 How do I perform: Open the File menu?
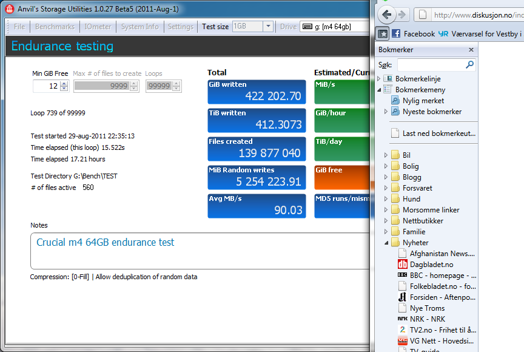click(x=19, y=27)
